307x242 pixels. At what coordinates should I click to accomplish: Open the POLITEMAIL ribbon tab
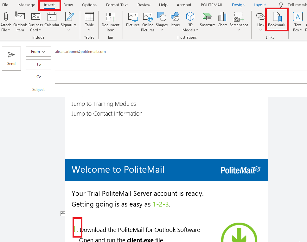pos(212,5)
